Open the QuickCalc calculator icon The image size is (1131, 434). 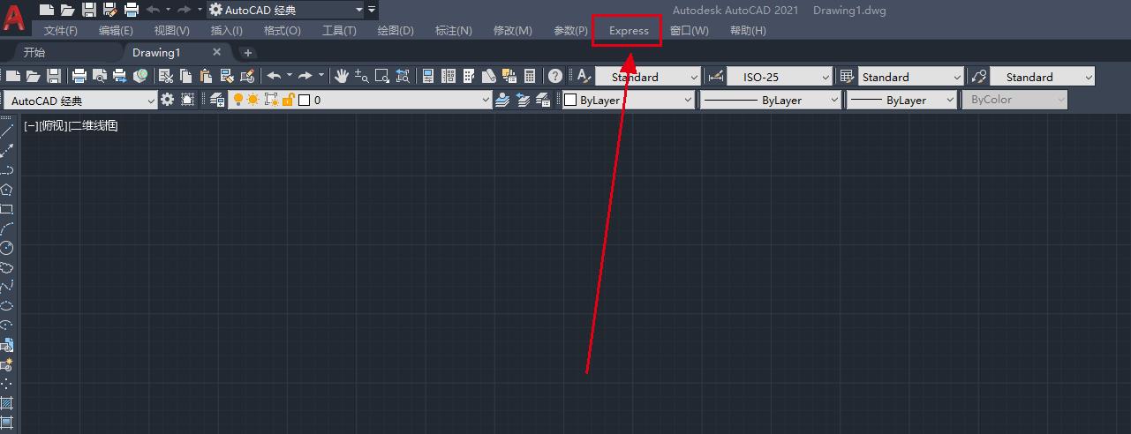tap(530, 76)
